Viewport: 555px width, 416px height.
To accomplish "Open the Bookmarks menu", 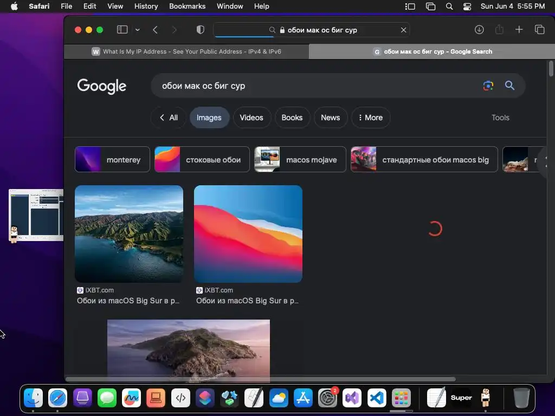I will click(x=187, y=6).
